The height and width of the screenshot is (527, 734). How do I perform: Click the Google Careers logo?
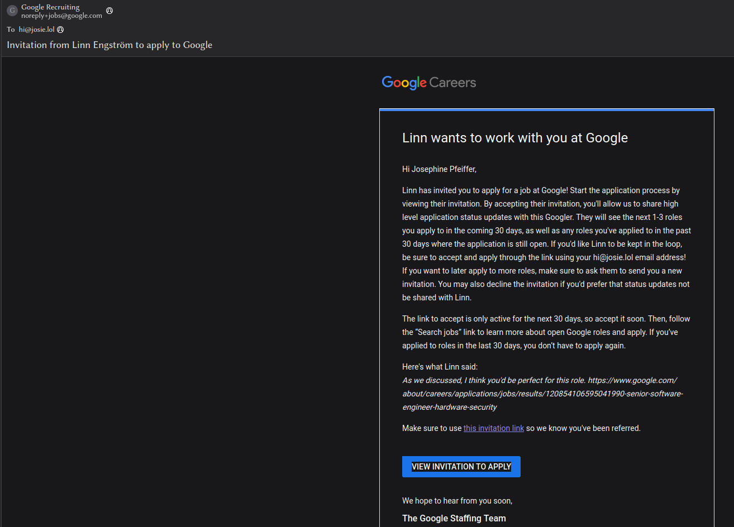428,83
